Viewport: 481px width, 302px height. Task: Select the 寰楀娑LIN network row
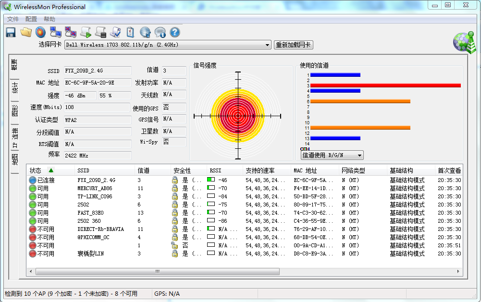(x=245, y=254)
